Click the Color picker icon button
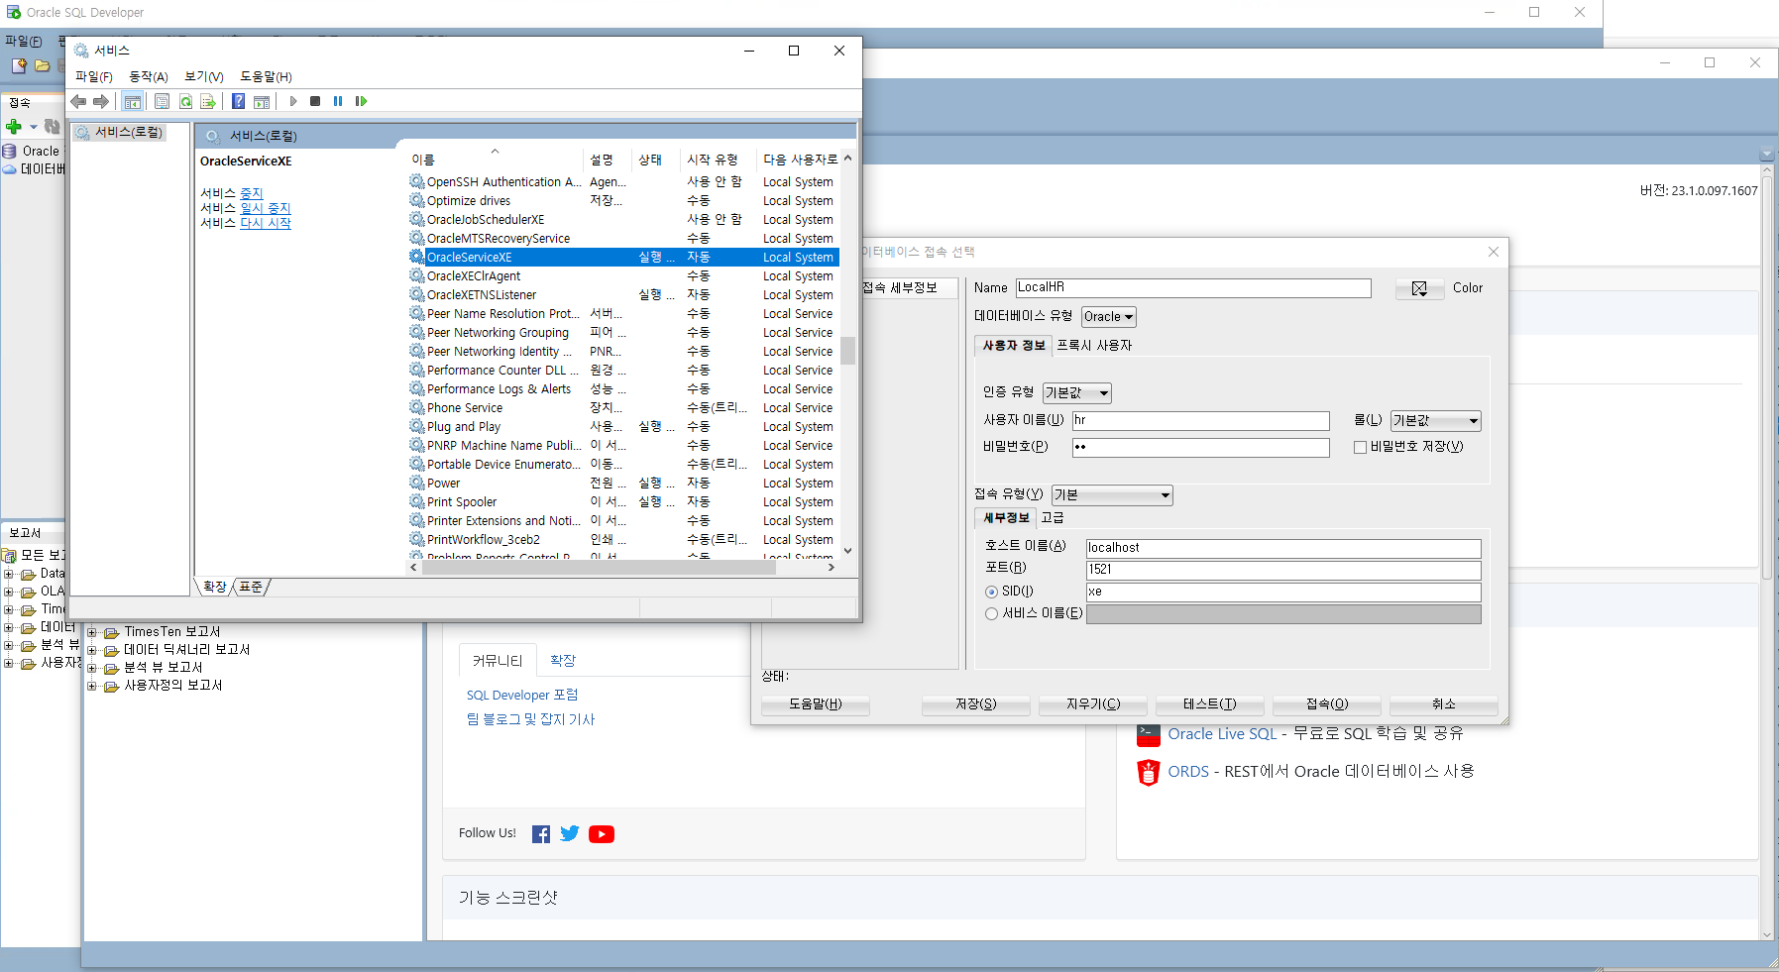1779x972 pixels. [1419, 288]
